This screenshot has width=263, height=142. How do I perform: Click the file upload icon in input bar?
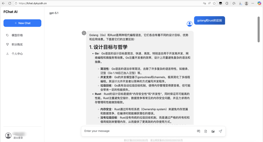coord(206,131)
